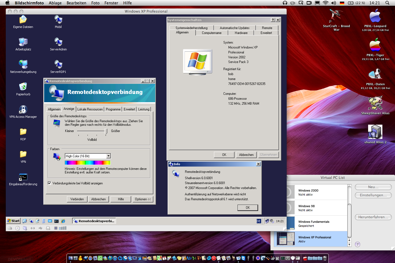Click the Virtual PC shared folder status icon
The width and height of the screenshot is (395, 263).
25,228
